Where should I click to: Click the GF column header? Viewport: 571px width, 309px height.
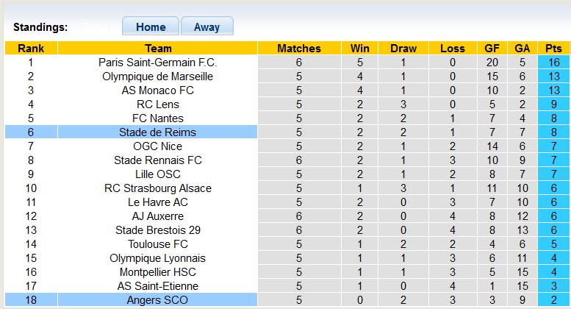pyautogui.click(x=492, y=49)
